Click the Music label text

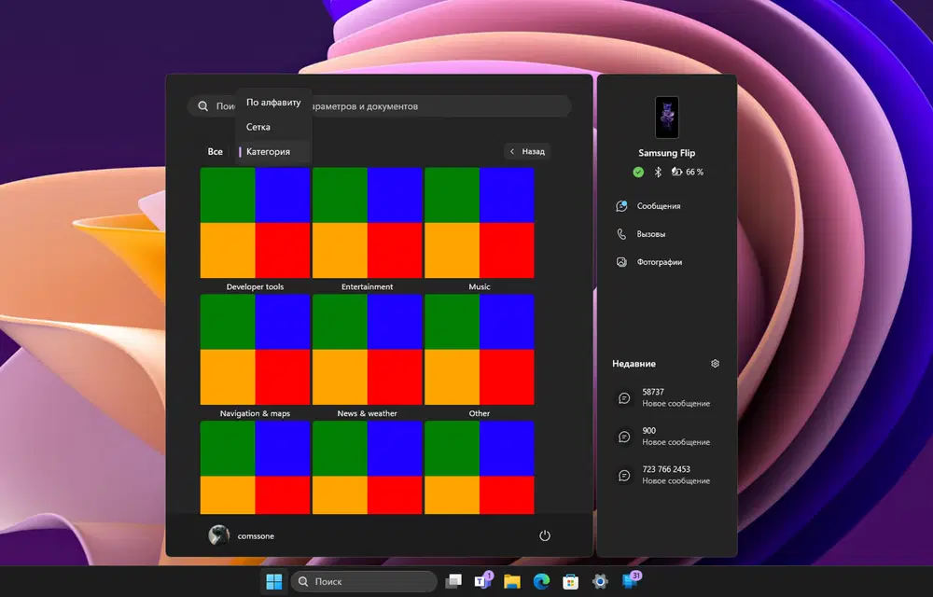[480, 286]
